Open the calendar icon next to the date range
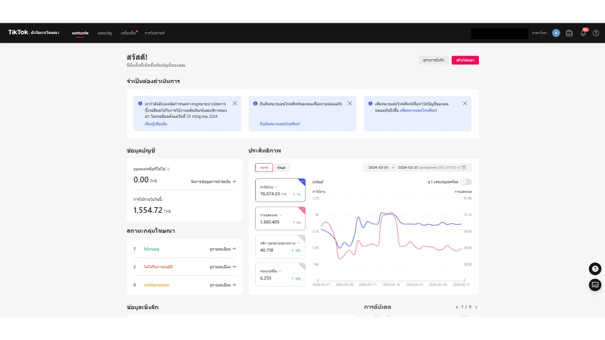Image resolution: width=605 pixels, height=340 pixels. tap(464, 167)
